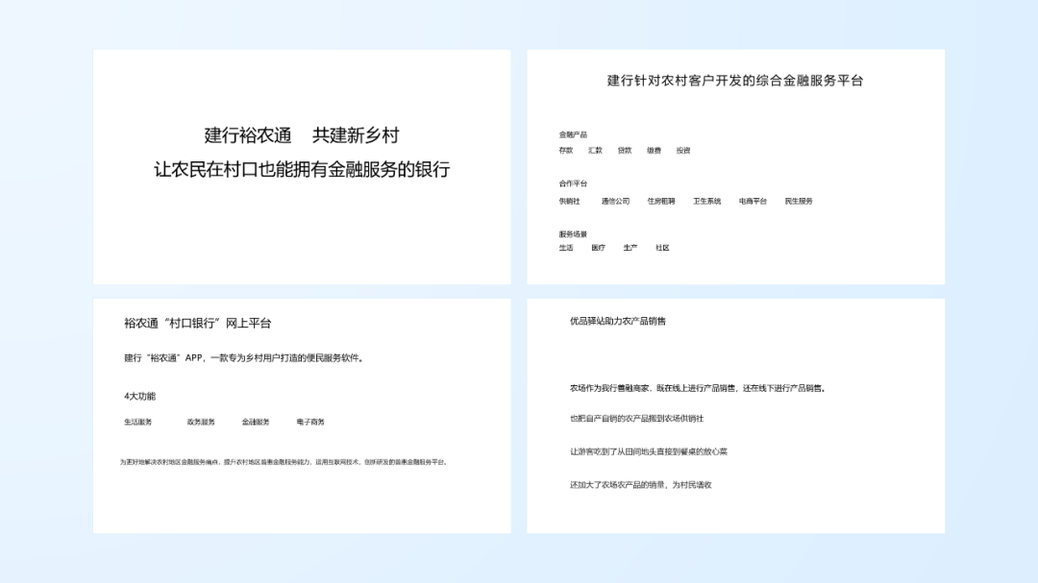The image size is (1038, 583).
Task: Click the sentence starting '建行"裕农通"APP'
Action: [244, 358]
